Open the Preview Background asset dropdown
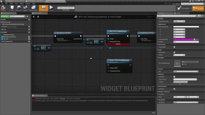The image size is (205, 115). [x=190, y=62]
